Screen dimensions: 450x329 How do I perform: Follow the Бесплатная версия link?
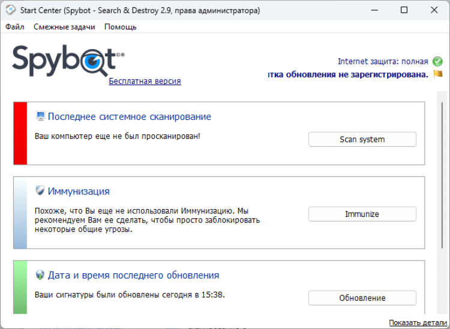145,82
